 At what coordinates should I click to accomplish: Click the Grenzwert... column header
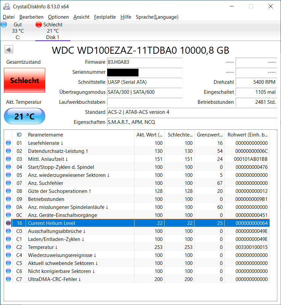coord(209,135)
